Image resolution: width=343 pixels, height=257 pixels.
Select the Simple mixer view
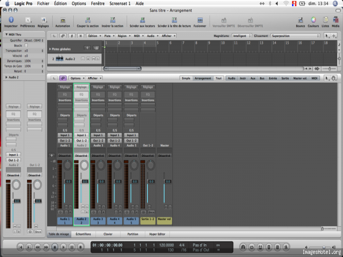point(186,78)
